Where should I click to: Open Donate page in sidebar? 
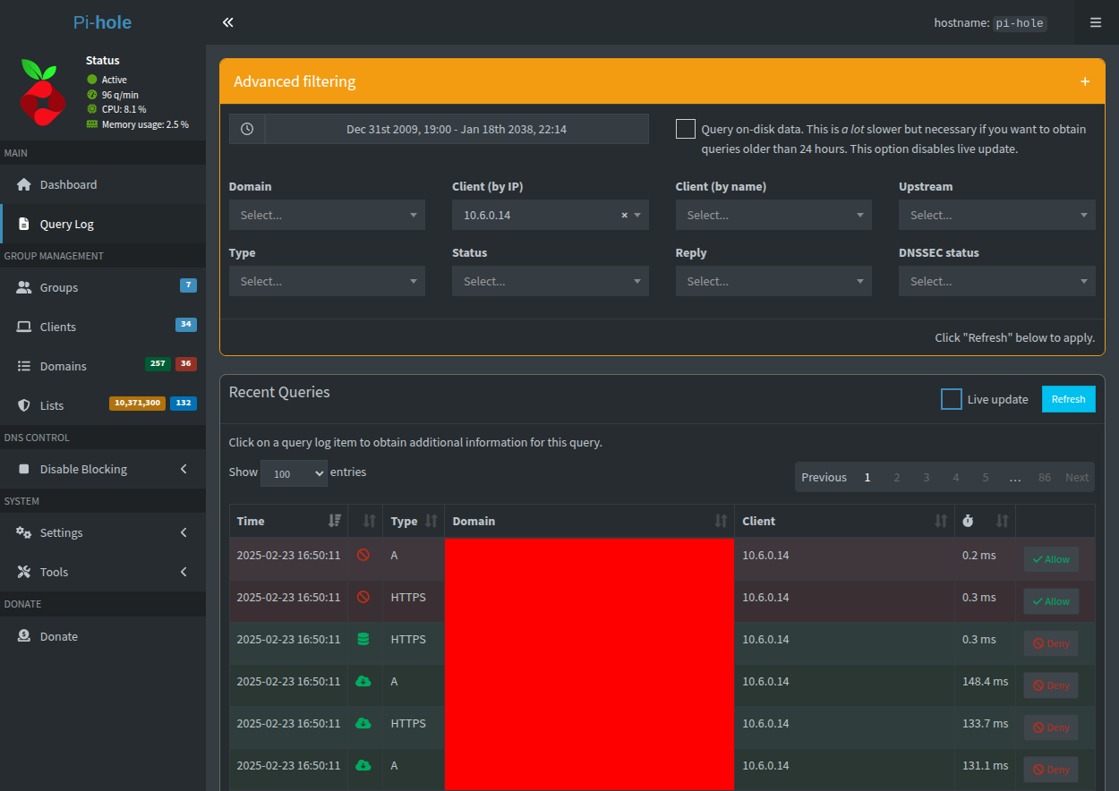103,636
